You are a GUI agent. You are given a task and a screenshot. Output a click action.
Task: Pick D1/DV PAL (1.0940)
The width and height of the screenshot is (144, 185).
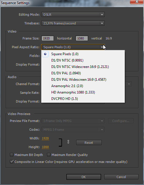[83, 73]
